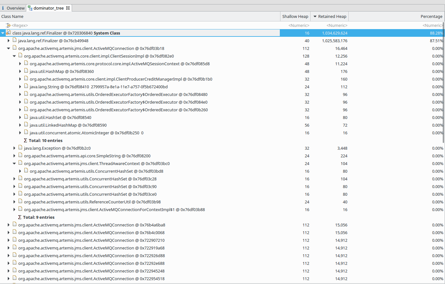The image size is (445, 284).
Task: Expand java.lang.String @ 0x76df08410
Action: coord(20,87)
